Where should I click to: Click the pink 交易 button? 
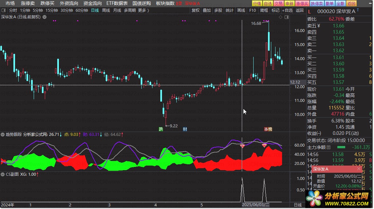[278, 3]
